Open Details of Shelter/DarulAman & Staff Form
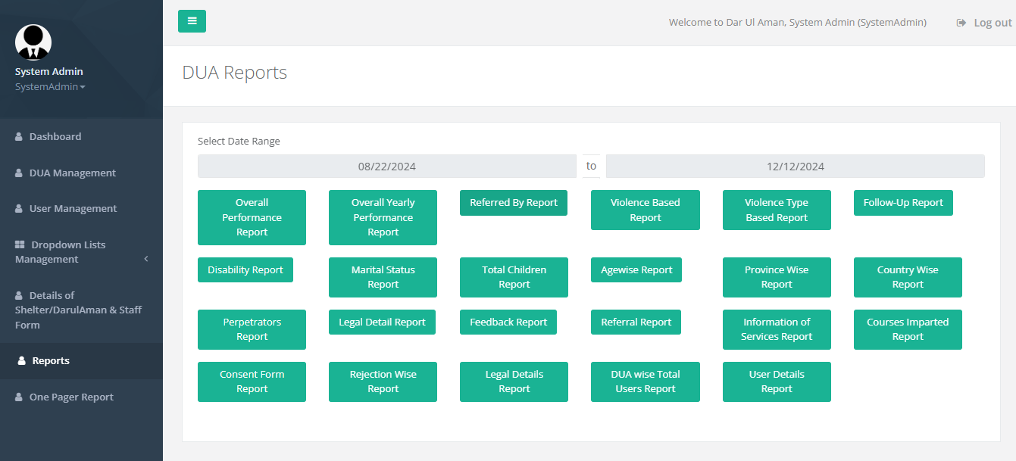The height and width of the screenshot is (461, 1016). pos(78,310)
